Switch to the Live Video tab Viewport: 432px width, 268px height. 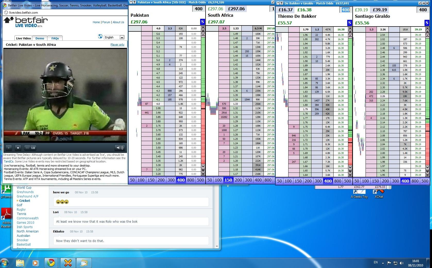point(23,38)
